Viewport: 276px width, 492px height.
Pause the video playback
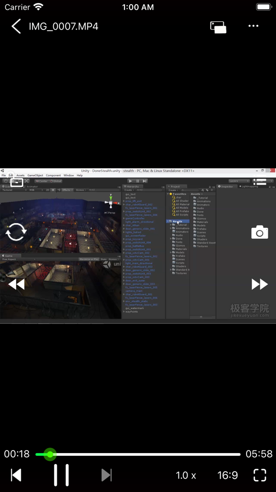click(x=62, y=475)
